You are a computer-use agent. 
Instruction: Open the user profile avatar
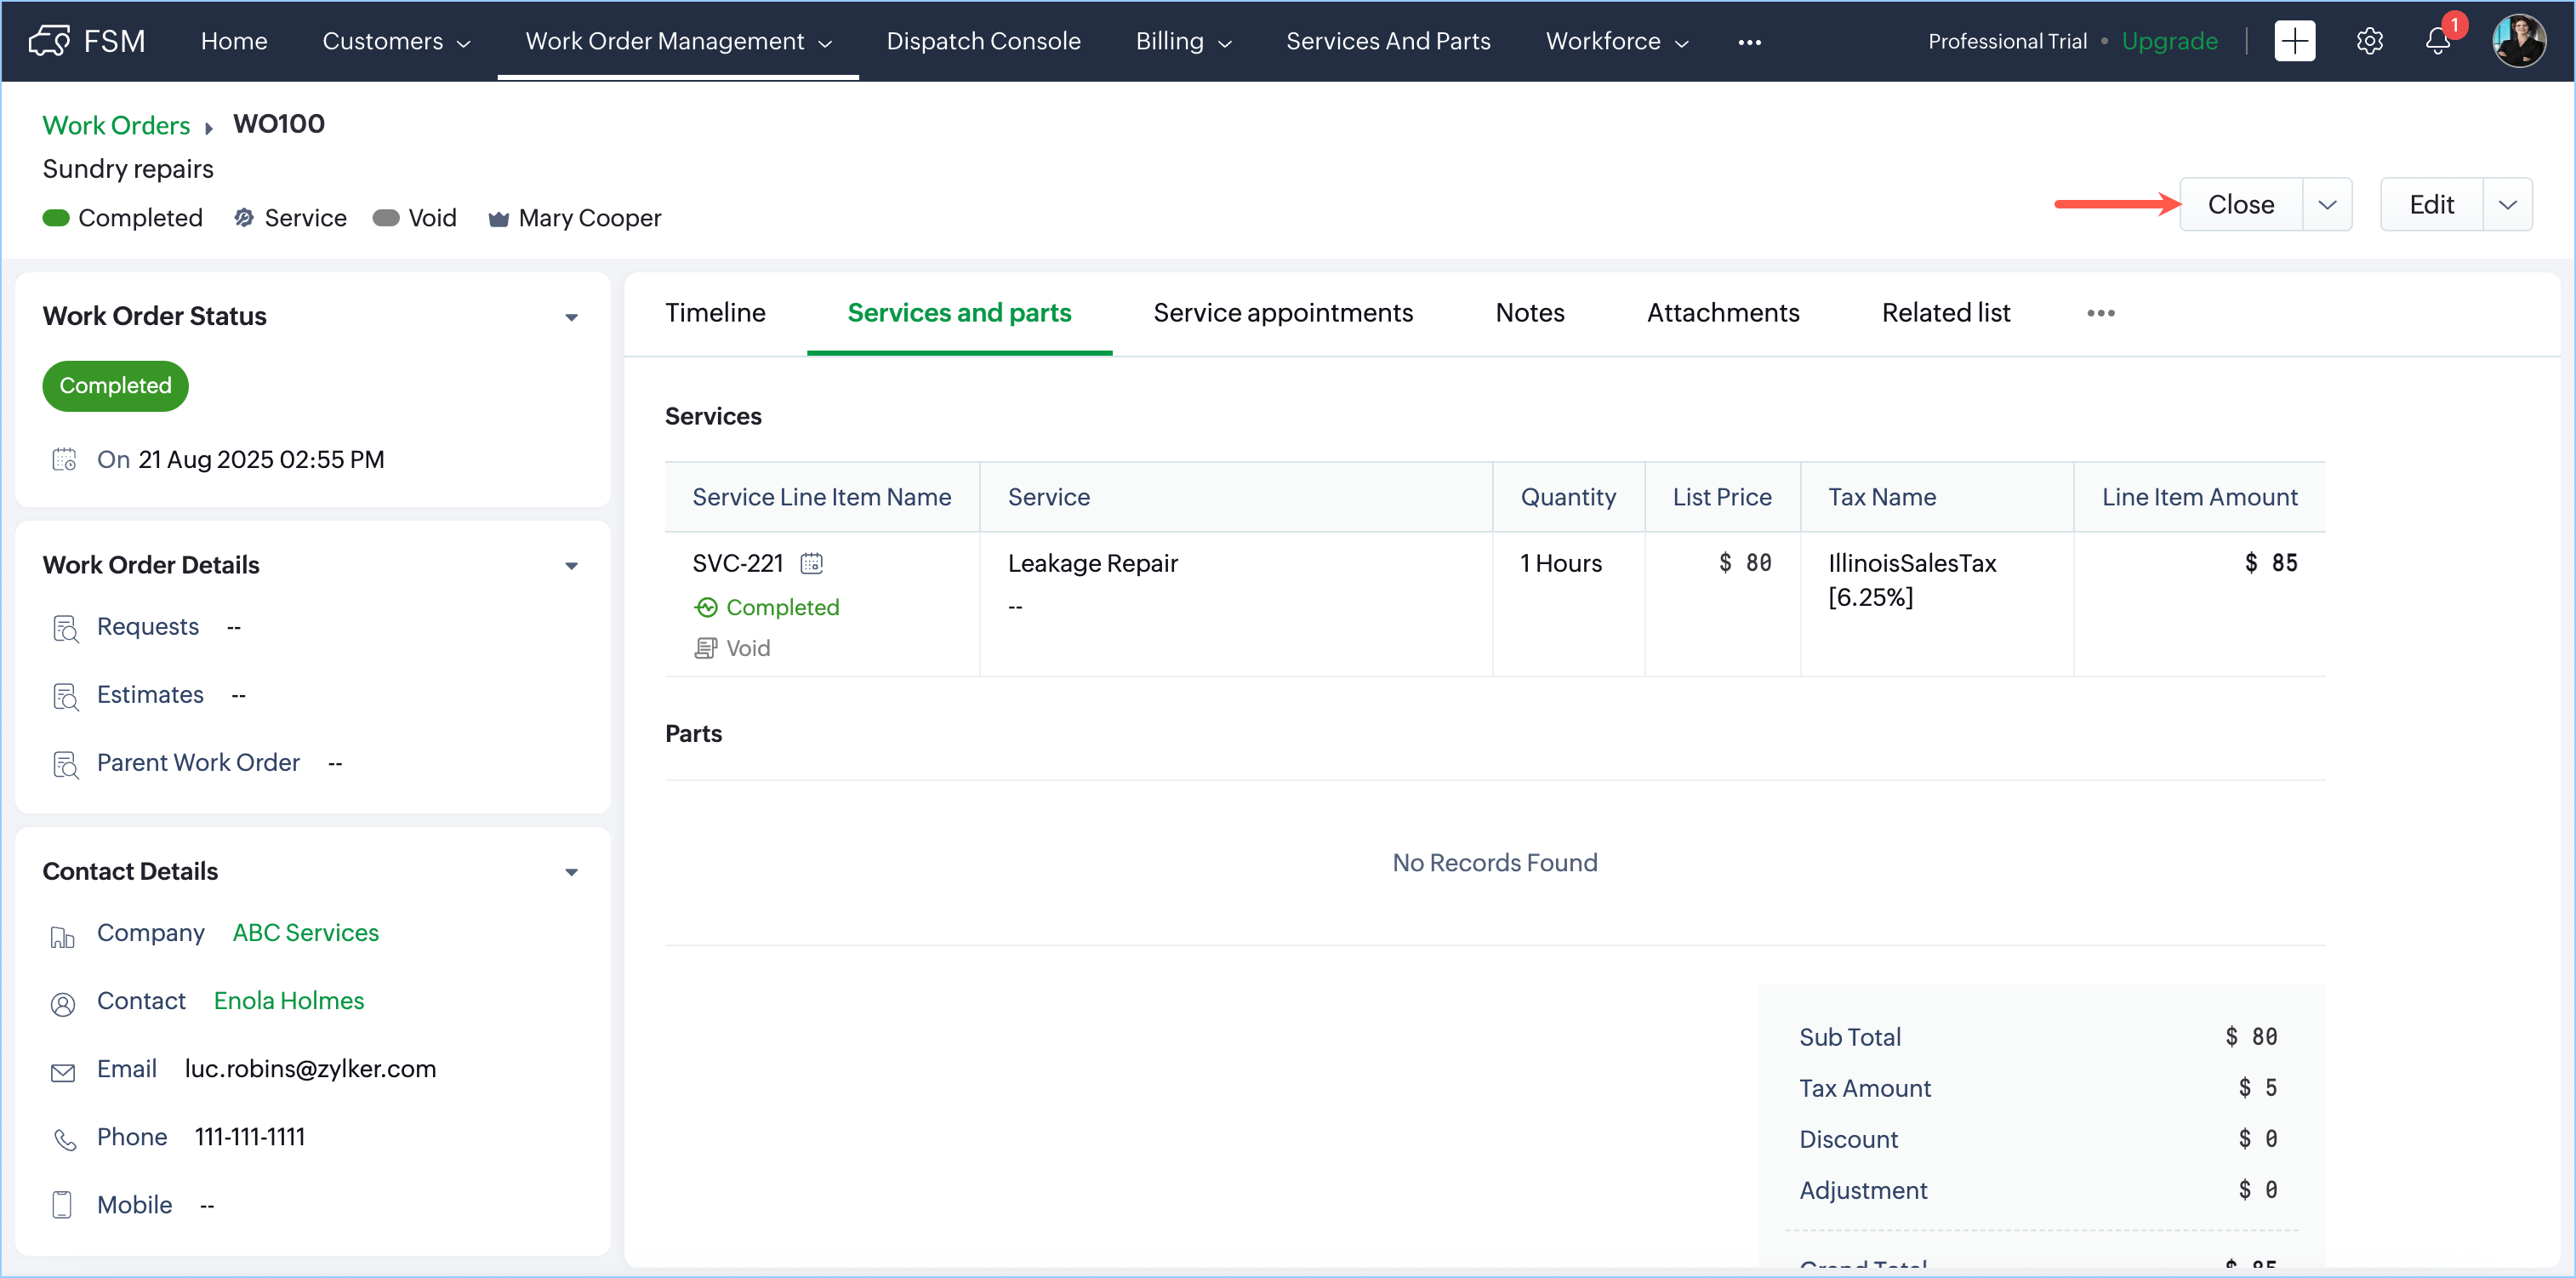coord(2518,41)
